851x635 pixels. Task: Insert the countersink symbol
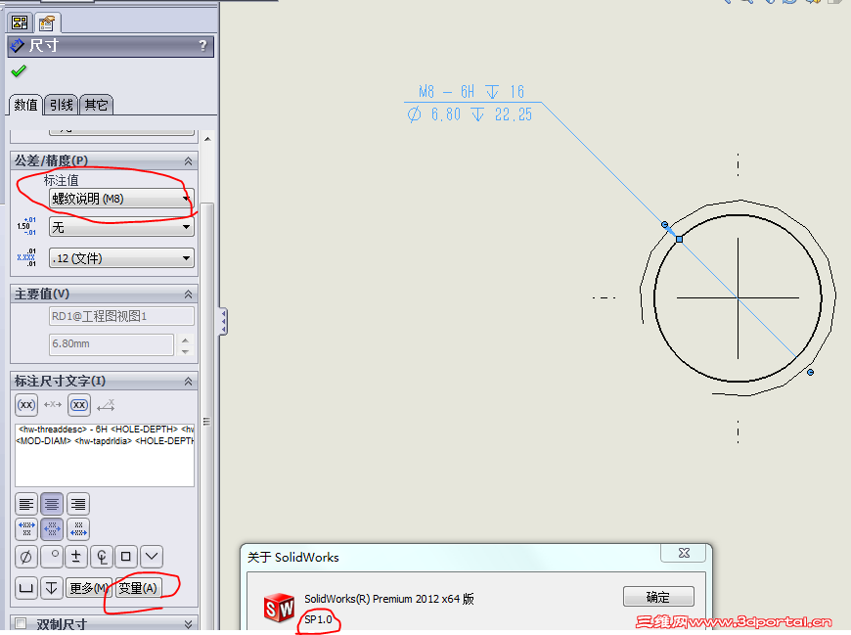152,557
